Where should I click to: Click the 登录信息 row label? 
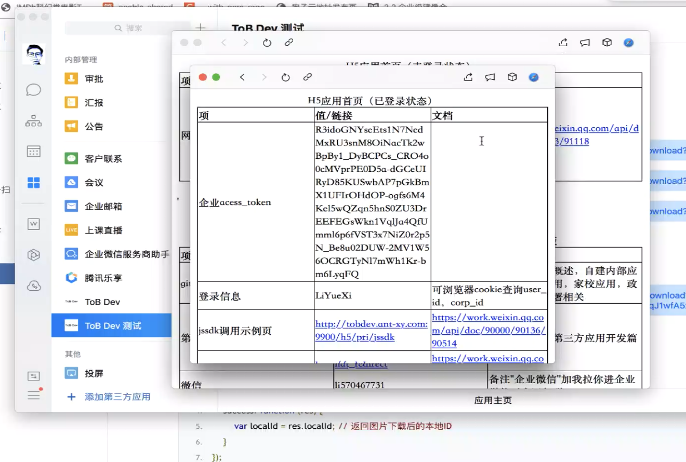220,296
